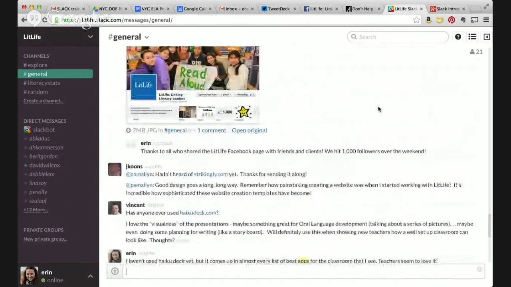Click the DIRECT MESSAGES section header
511x287 pixels.
45,121
